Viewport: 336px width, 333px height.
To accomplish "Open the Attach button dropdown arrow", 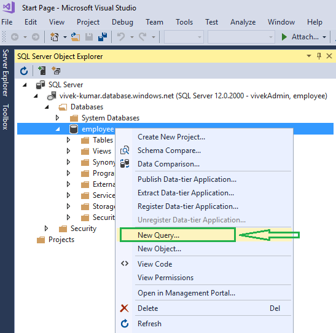I will (x=324, y=37).
